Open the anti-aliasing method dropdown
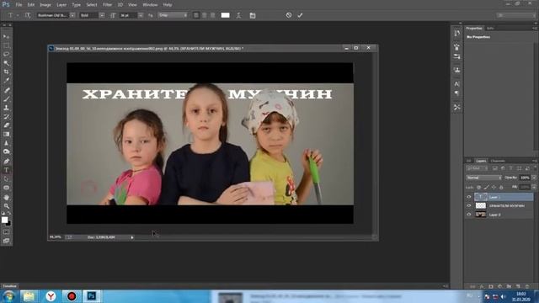Image resolution: width=539 pixels, height=303 pixels. 173,15
